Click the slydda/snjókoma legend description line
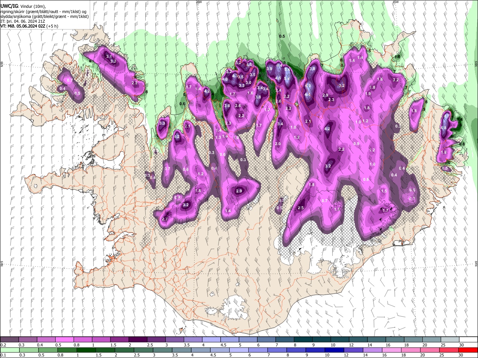478x358 pixels. [x=44, y=17]
